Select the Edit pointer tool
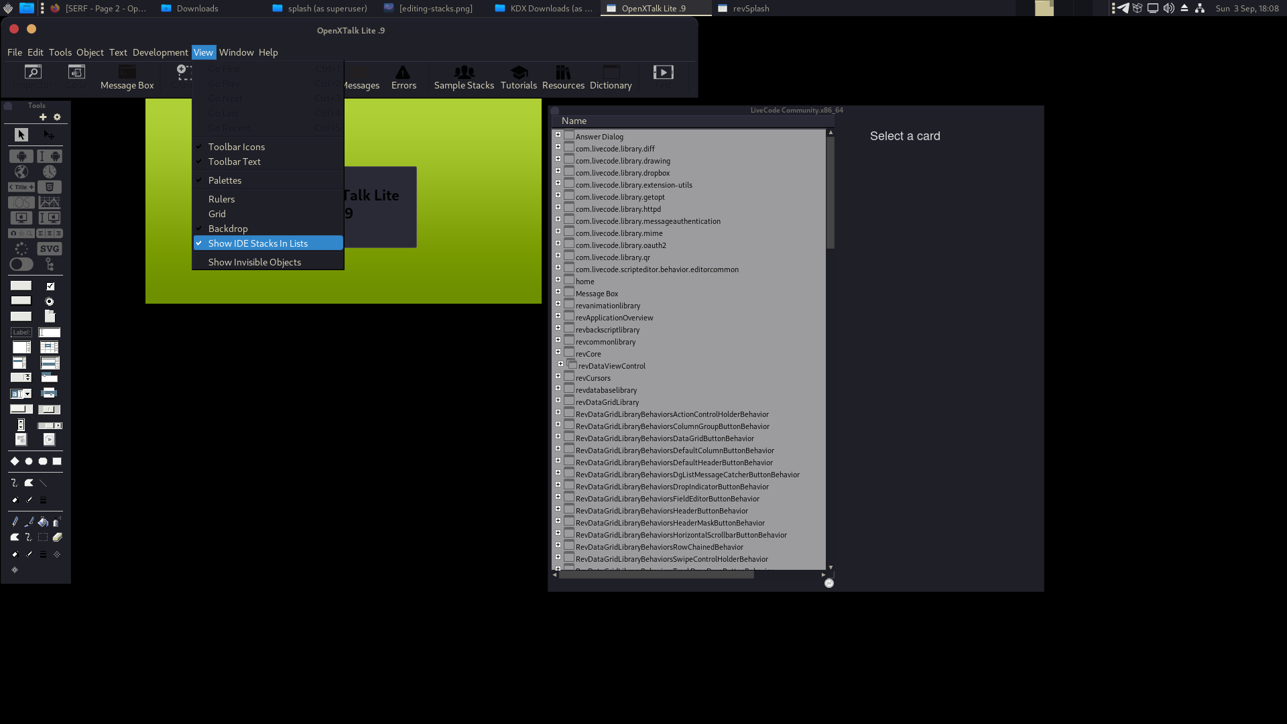 (x=49, y=135)
